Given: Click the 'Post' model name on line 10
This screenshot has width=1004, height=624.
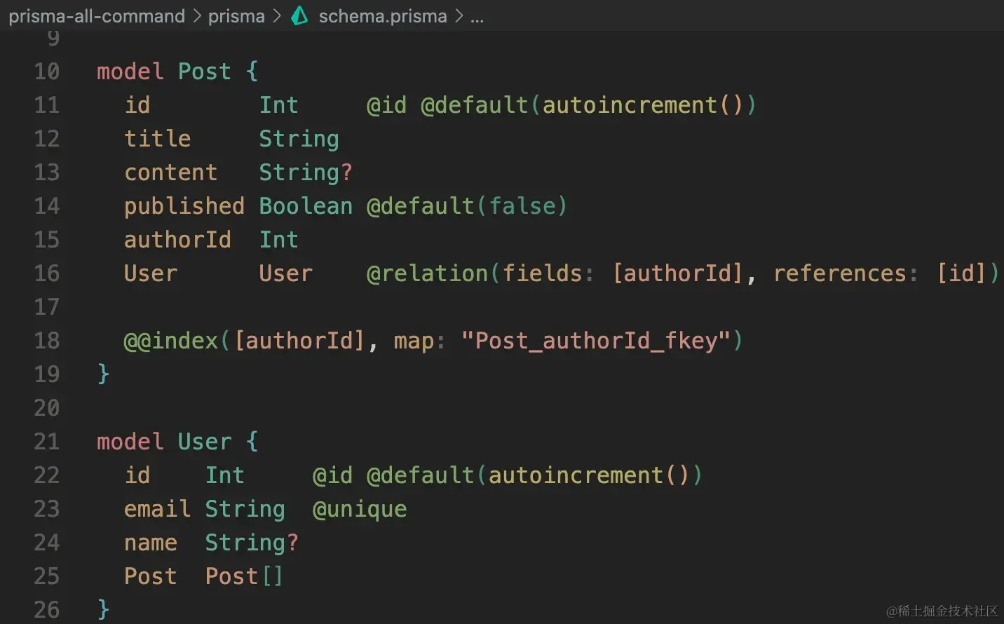Looking at the screenshot, I should click(204, 72).
